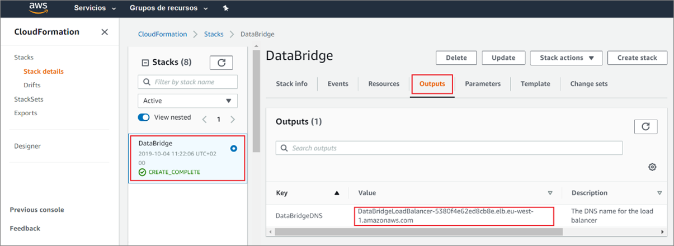This screenshot has width=674, height=246.
Task: Switch to the Template tab
Action: (x=535, y=84)
